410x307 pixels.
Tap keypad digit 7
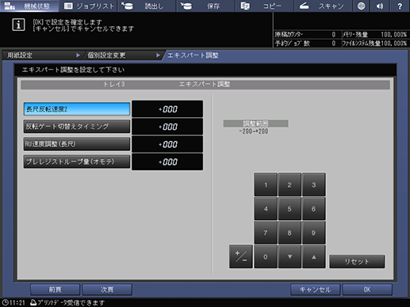click(x=266, y=233)
